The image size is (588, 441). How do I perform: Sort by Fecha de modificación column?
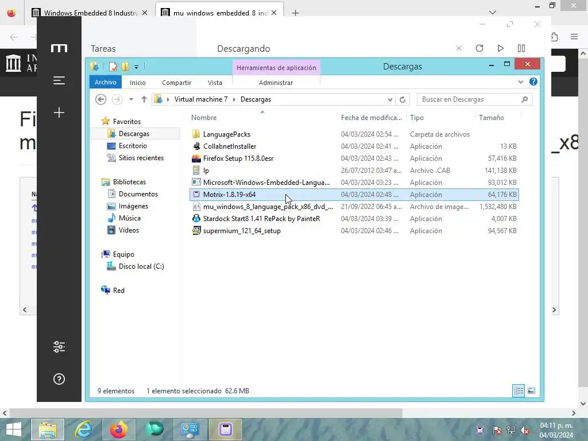coord(372,117)
